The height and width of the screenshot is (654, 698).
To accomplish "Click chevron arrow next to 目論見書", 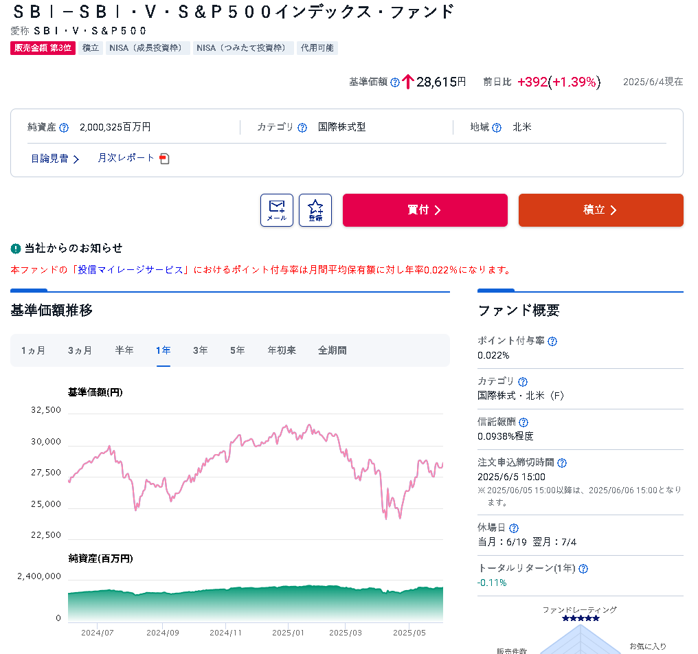I will coord(76,159).
